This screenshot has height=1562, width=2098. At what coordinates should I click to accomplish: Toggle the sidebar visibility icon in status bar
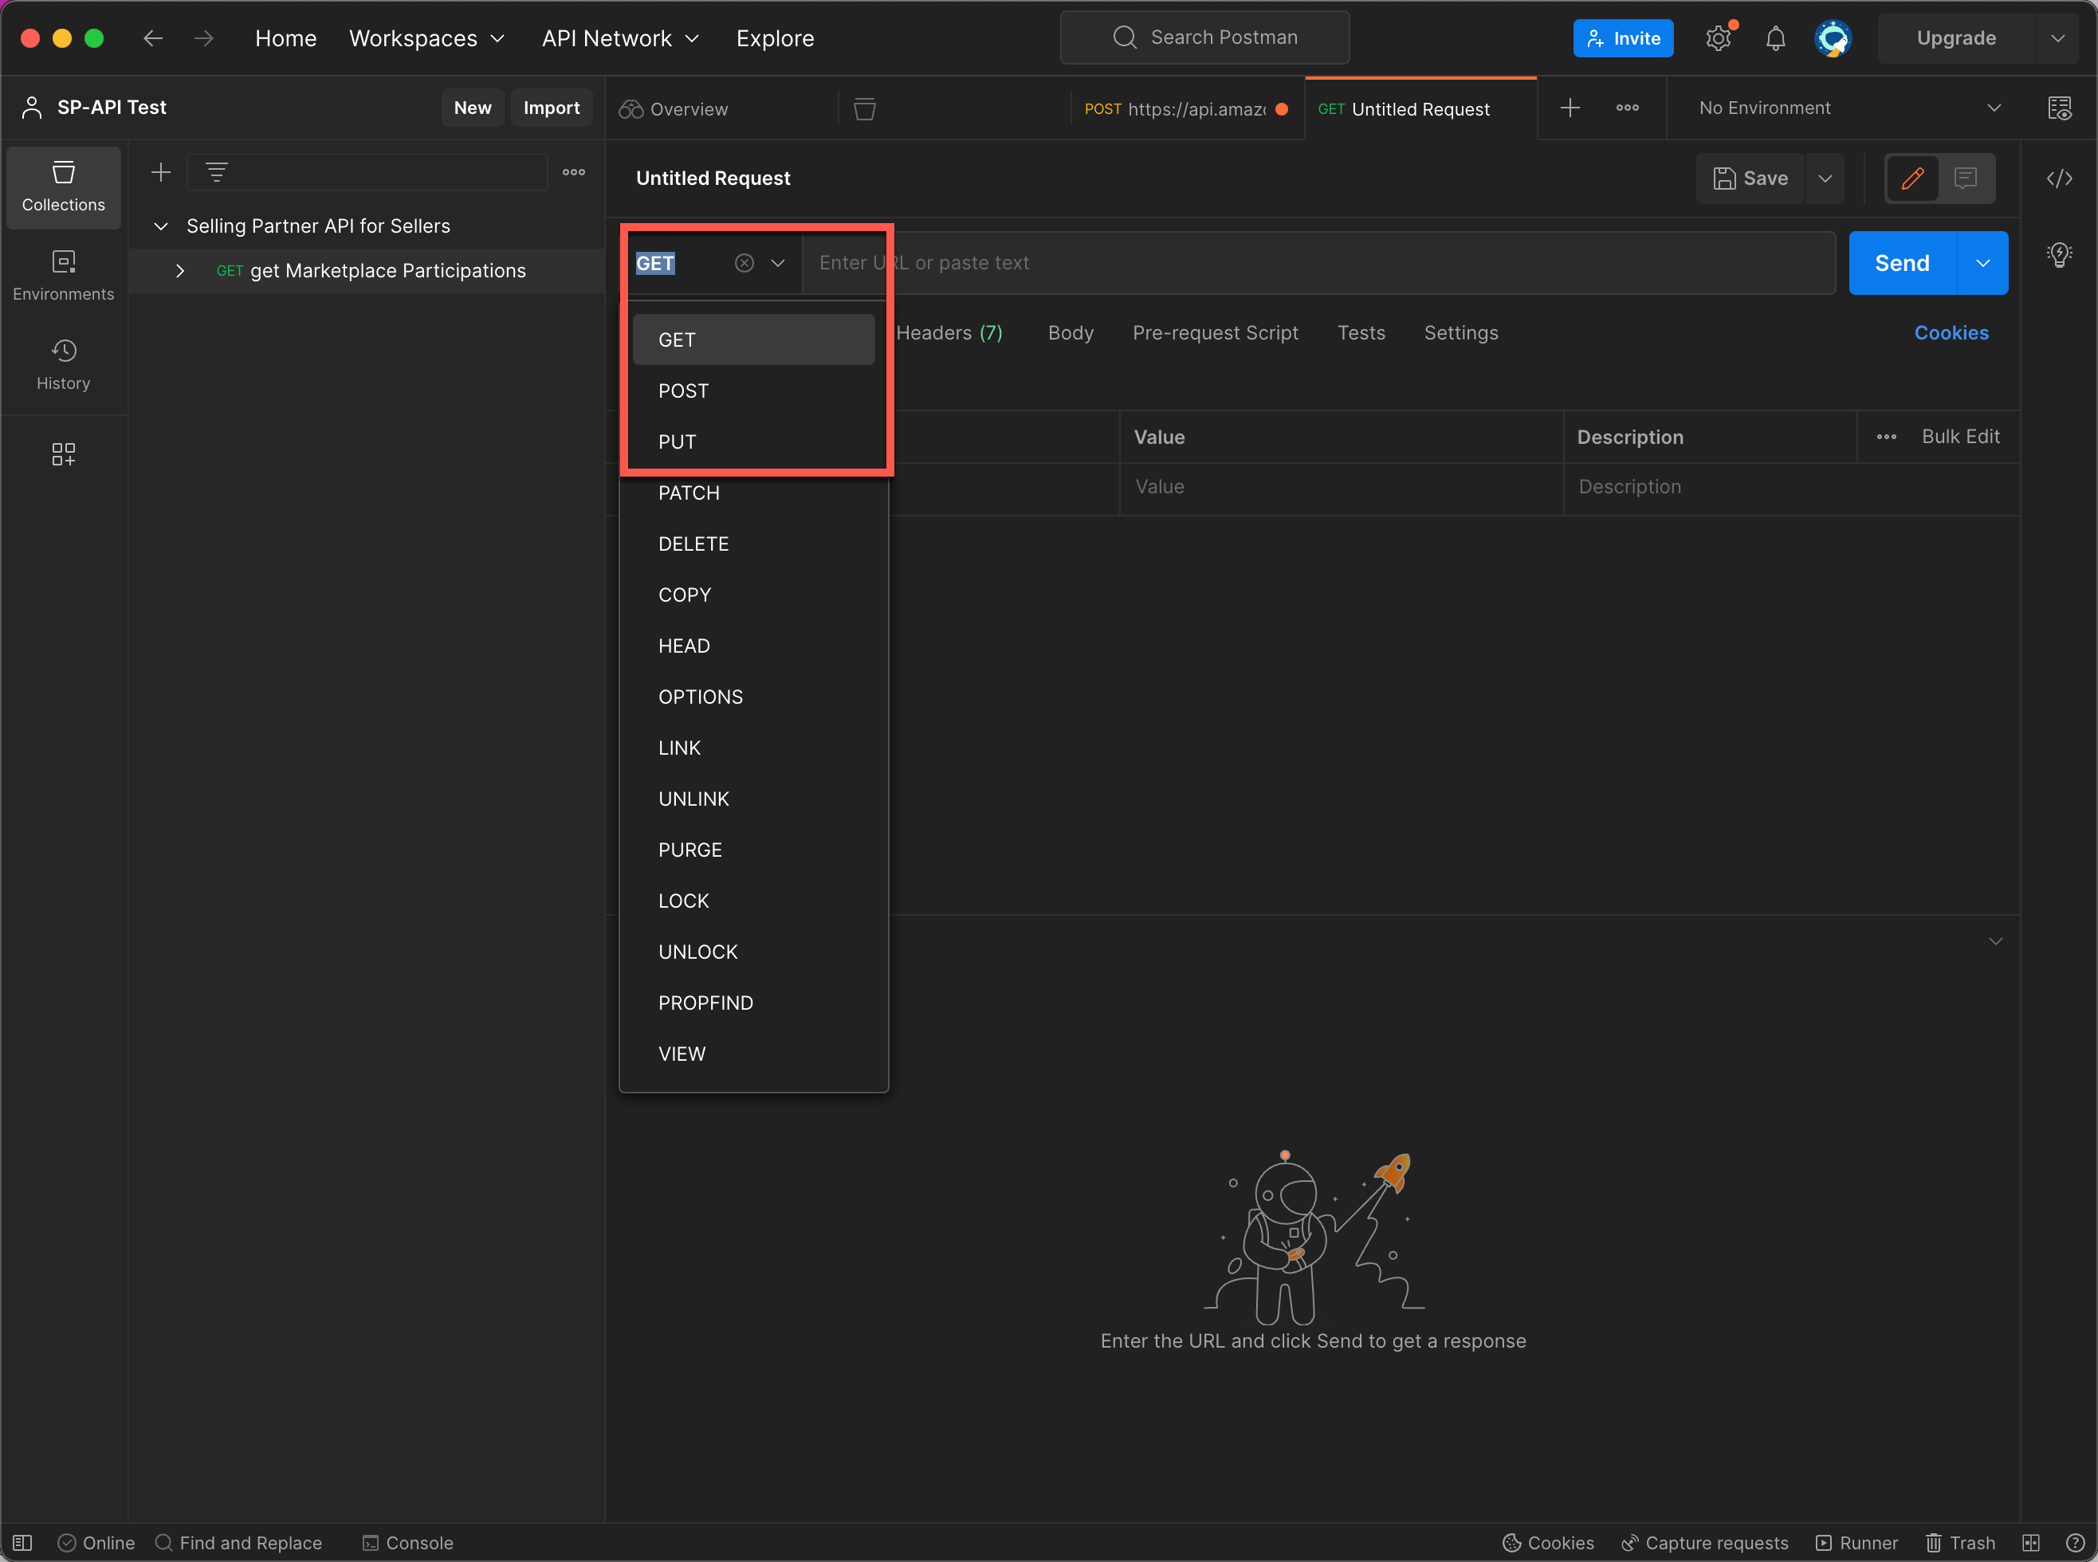pyautogui.click(x=22, y=1542)
